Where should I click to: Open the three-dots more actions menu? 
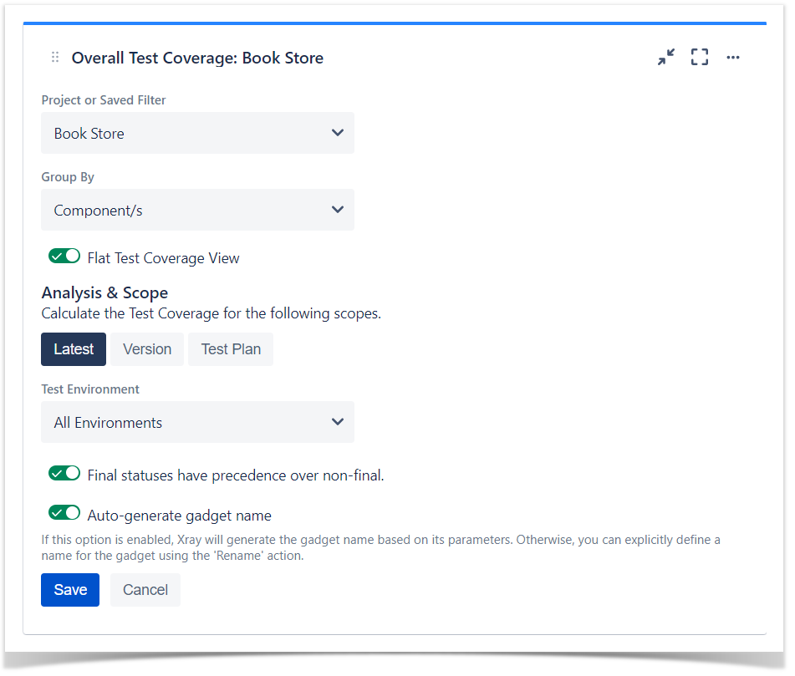coord(733,58)
